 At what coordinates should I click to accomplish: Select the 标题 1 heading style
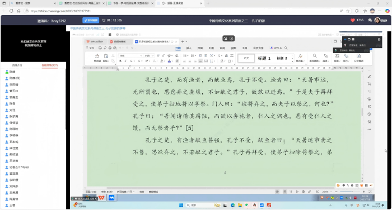click(264, 58)
